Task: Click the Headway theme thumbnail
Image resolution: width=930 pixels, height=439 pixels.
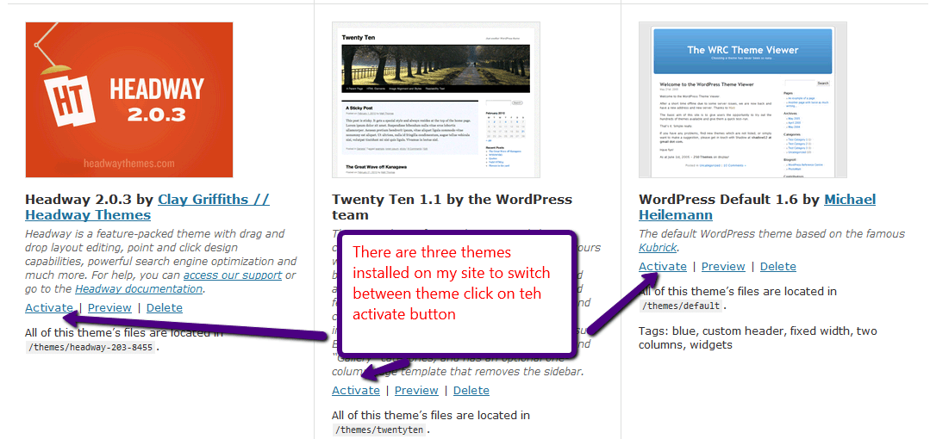Action: pos(129,100)
